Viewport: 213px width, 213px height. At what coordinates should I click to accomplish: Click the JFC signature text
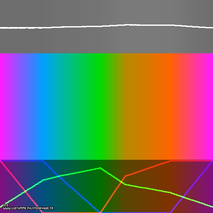click(x=5, y=205)
